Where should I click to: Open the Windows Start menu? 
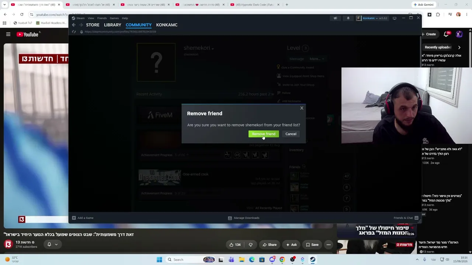pos(159,260)
